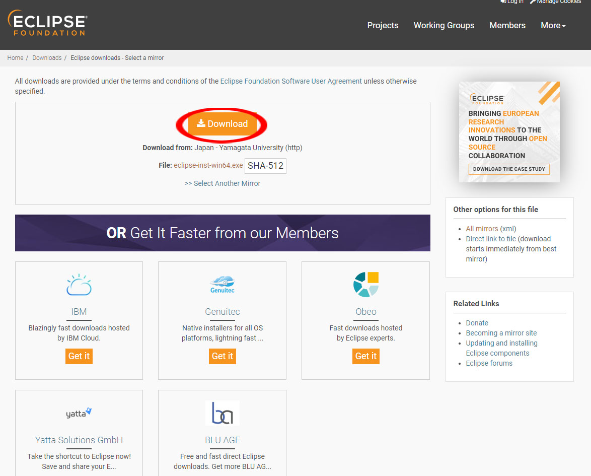Open Updating and installing Eclipse components
Image resolution: width=591 pixels, height=476 pixels.
point(501,348)
